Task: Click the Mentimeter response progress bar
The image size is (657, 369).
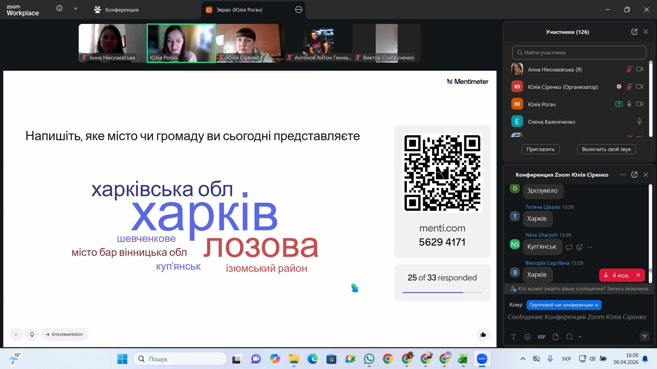Action: pos(442,292)
